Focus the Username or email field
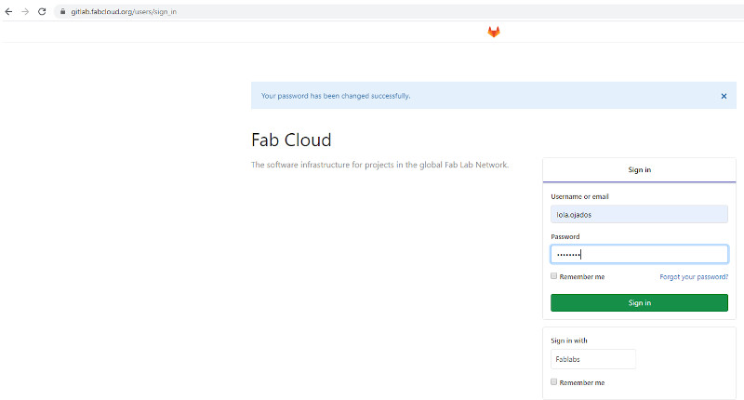Image resolution: width=744 pixels, height=400 pixels. point(639,215)
